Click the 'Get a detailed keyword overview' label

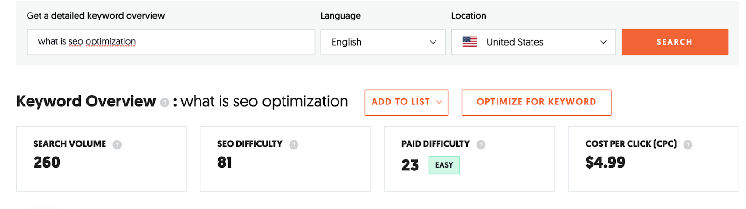[x=96, y=16]
